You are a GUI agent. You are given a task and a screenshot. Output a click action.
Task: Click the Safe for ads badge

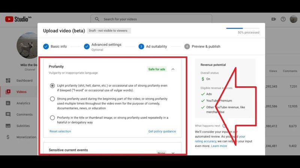pos(157,69)
